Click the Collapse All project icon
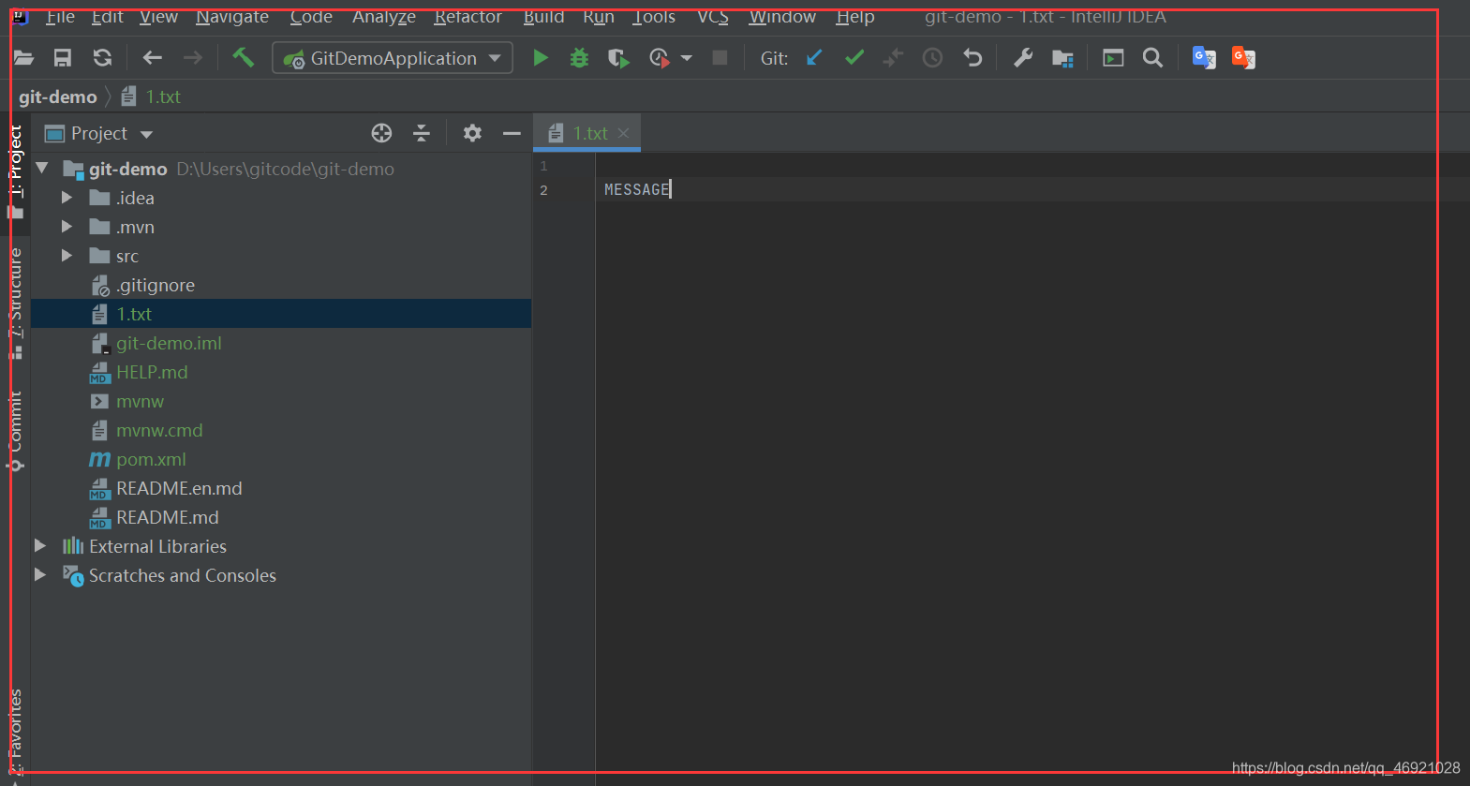The height and width of the screenshot is (786, 1470). click(x=422, y=133)
